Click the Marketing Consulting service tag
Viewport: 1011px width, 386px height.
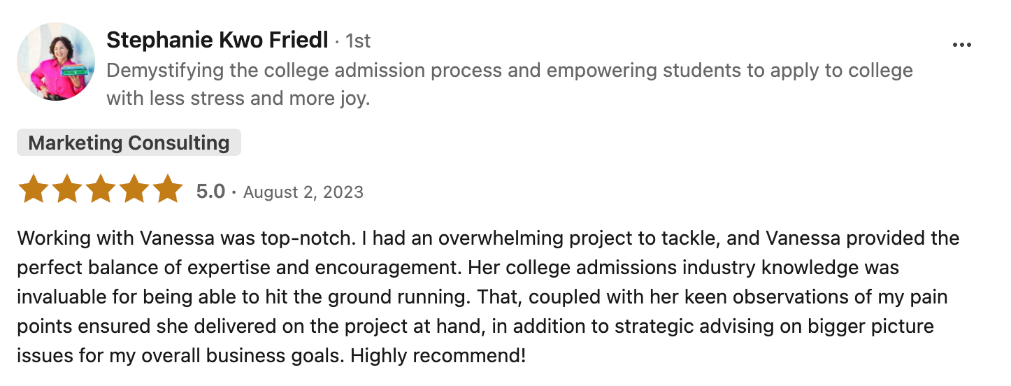[x=129, y=143]
